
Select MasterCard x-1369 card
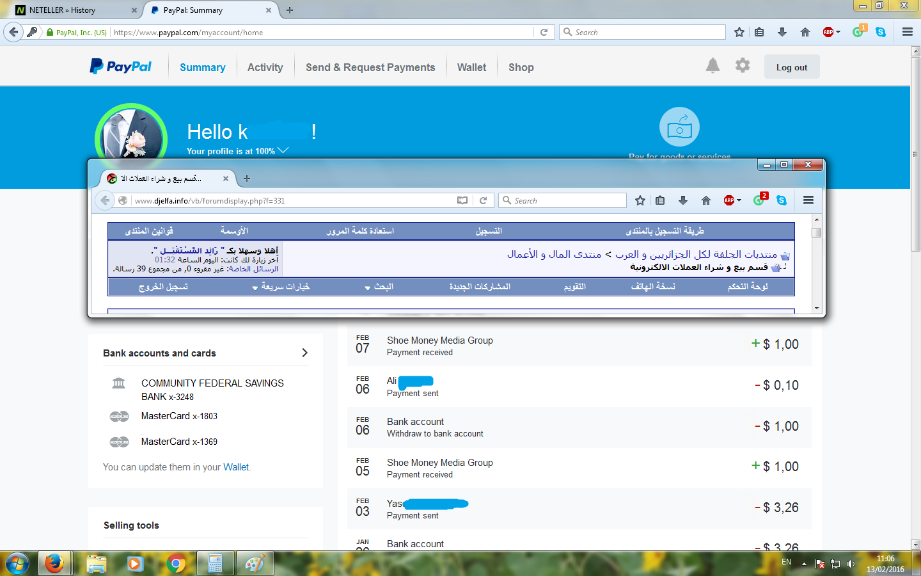pos(179,442)
